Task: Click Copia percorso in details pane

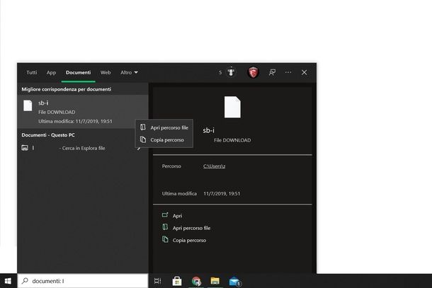Action: pos(189,240)
